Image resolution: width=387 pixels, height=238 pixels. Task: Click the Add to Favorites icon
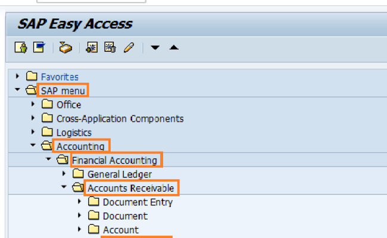(x=92, y=47)
